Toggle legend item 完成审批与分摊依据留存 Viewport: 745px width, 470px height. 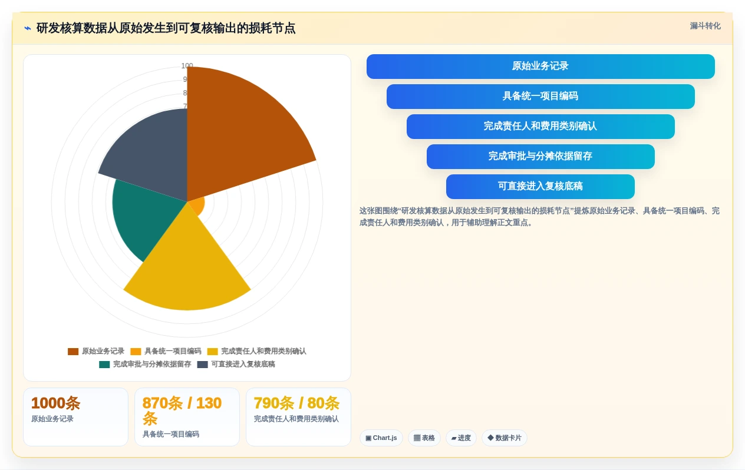point(145,364)
